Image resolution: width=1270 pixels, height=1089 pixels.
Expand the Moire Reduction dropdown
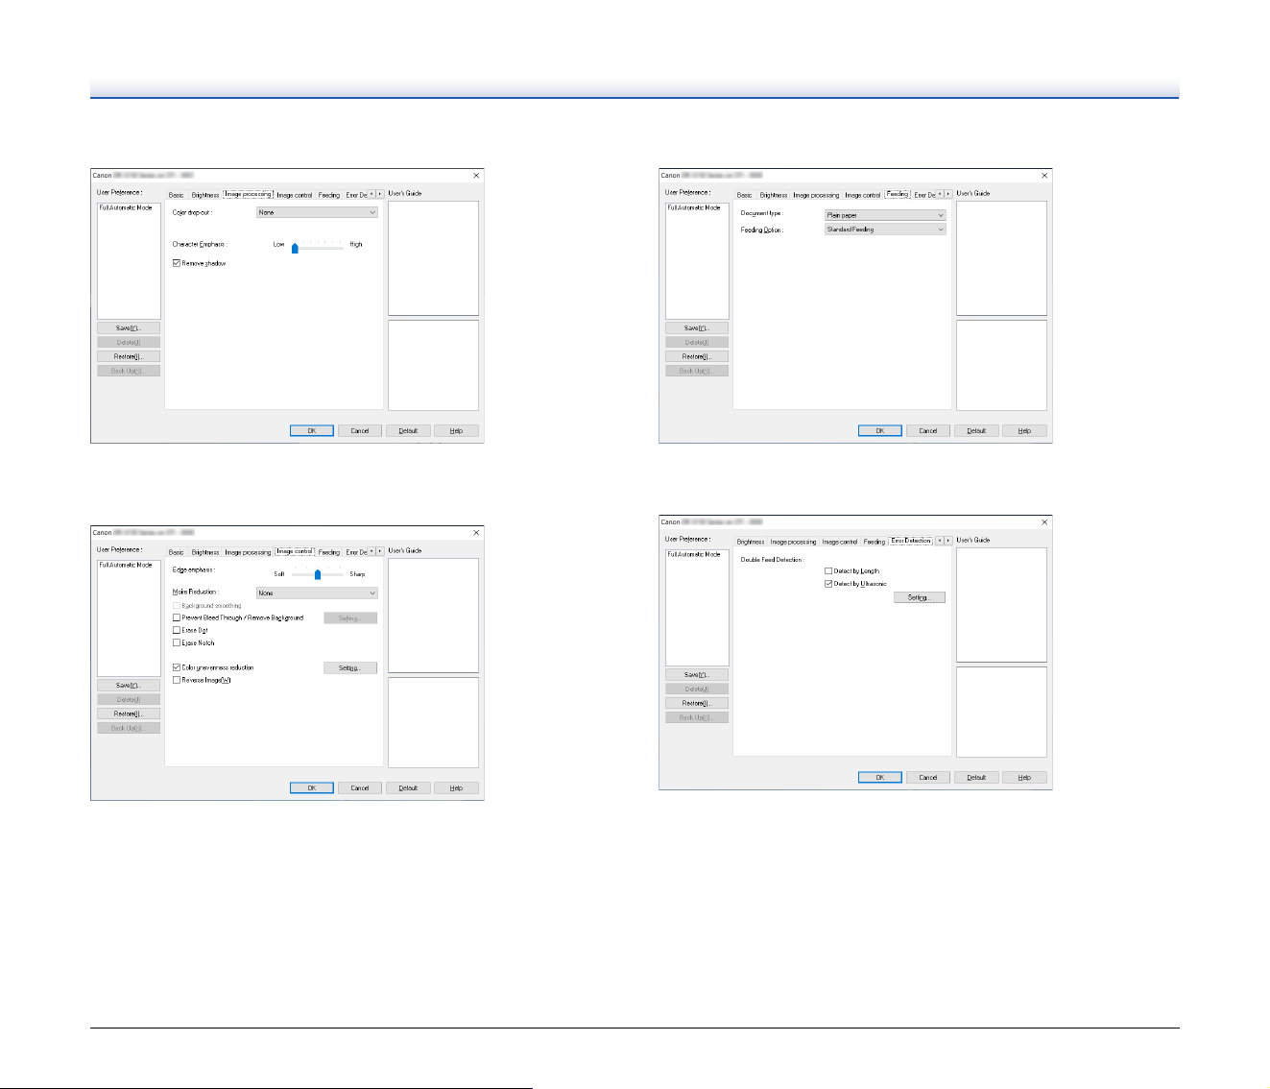click(317, 593)
